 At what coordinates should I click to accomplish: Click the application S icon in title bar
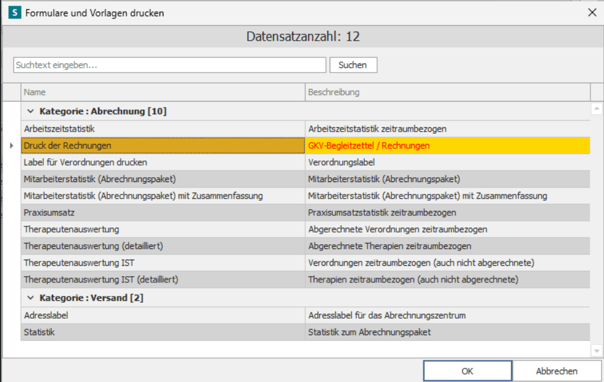[15, 13]
